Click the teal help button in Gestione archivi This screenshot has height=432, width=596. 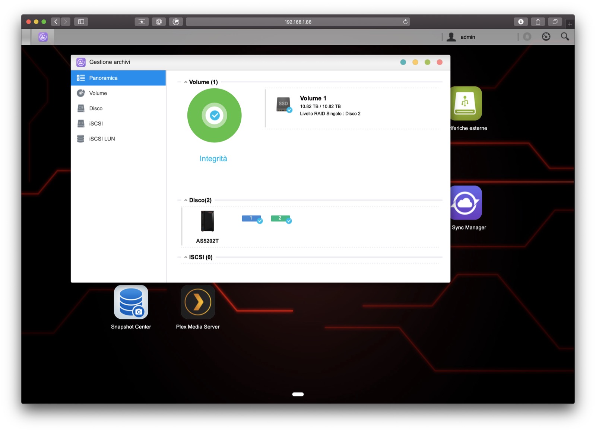pos(403,62)
